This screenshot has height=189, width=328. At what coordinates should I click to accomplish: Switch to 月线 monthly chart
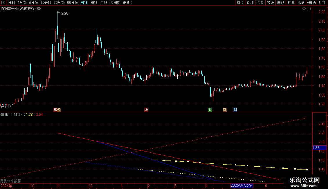pos(104,3)
